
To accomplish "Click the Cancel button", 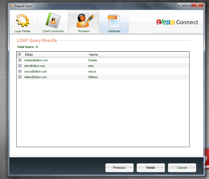I will tap(182, 168).
